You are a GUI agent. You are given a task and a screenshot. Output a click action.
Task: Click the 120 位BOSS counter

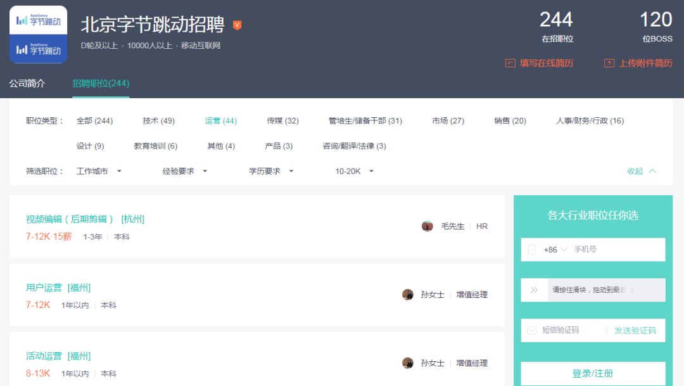pos(657,27)
